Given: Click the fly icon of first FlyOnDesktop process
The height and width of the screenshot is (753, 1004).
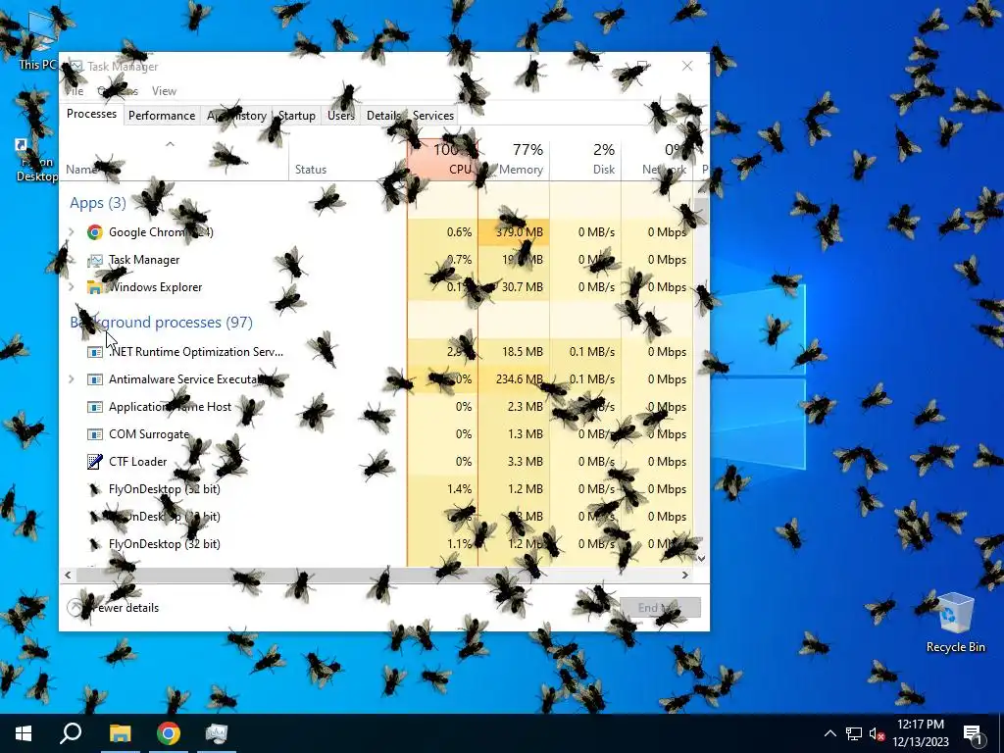Looking at the screenshot, I should pos(95,489).
